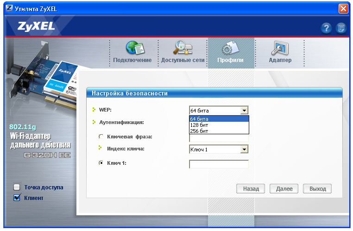Click the ZyXEL logo in banner
This screenshot has height=231, width=353.
pyautogui.click(x=36, y=26)
